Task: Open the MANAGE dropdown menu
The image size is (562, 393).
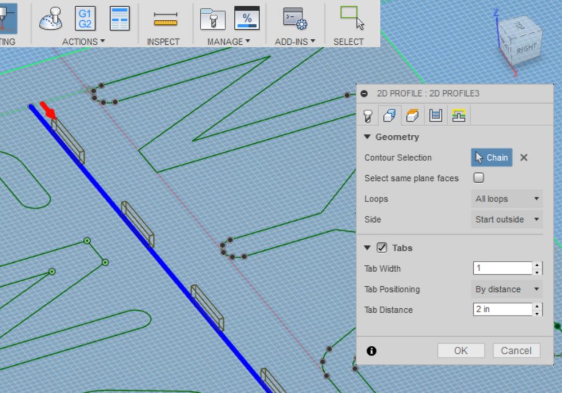Action: coord(228,42)
